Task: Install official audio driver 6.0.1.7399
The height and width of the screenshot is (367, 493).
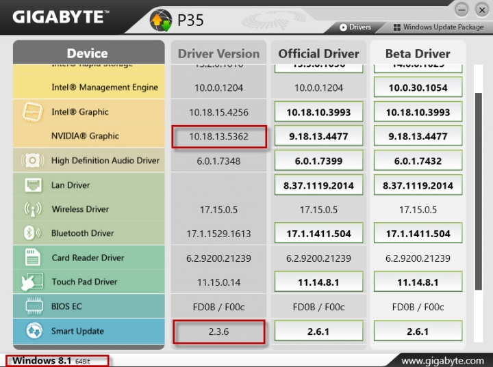Action: coord(318,161)
